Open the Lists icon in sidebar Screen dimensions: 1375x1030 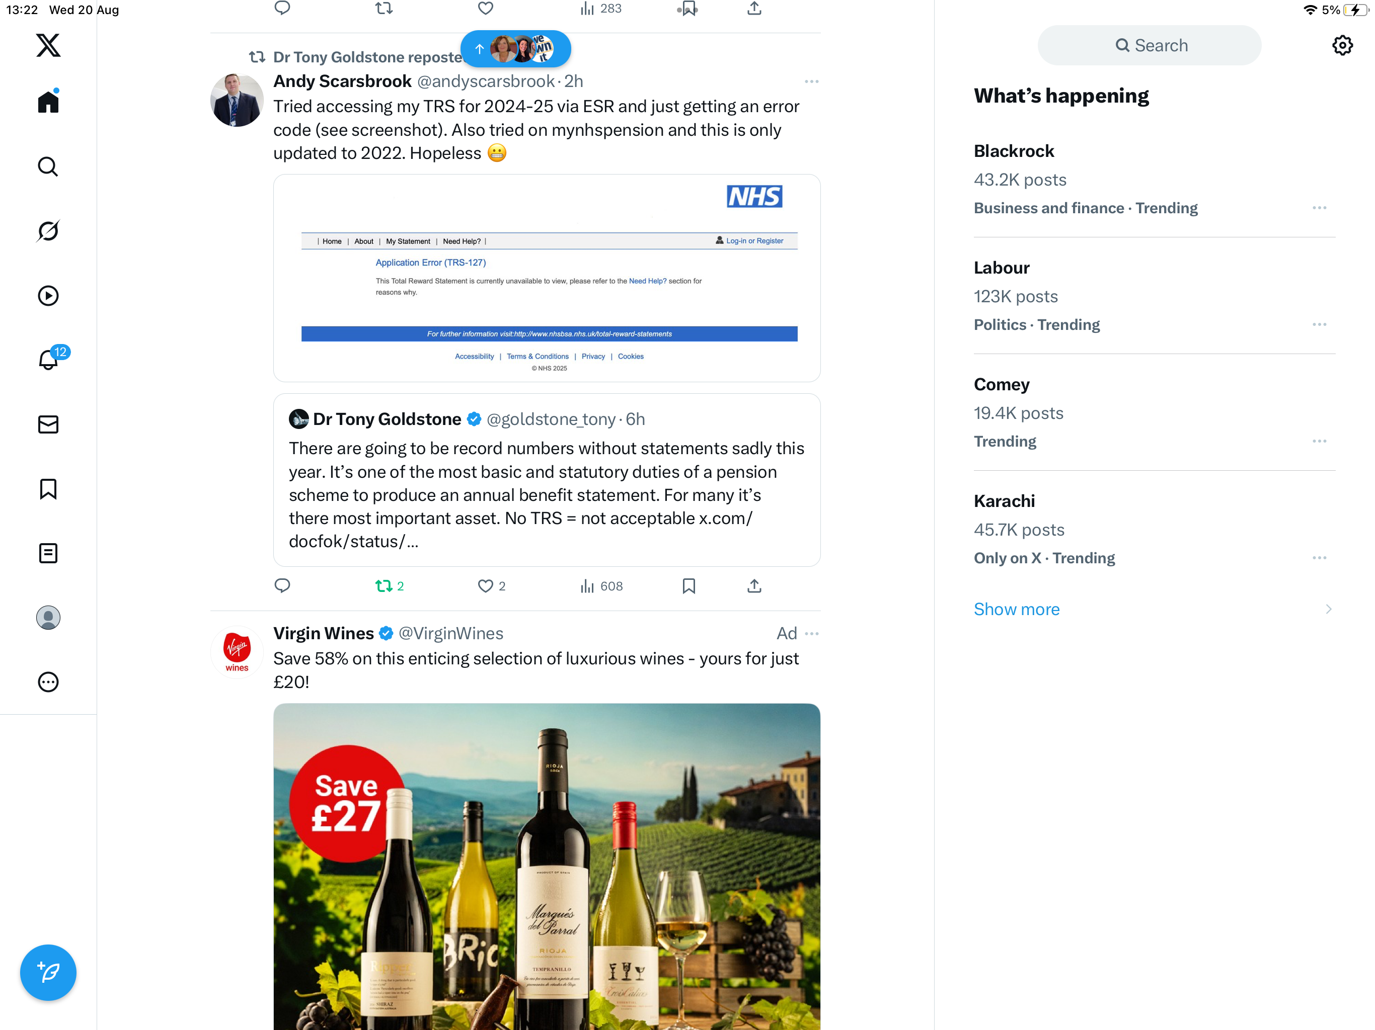(x=48, y=553)
